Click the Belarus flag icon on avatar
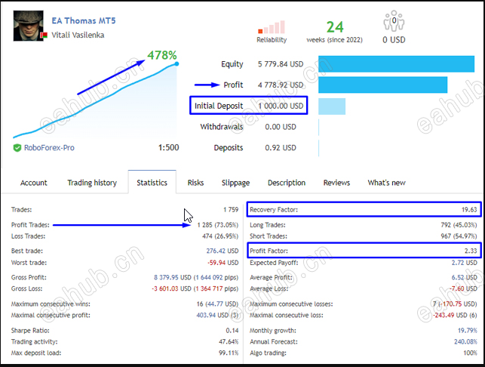 (x=44, y=35)
